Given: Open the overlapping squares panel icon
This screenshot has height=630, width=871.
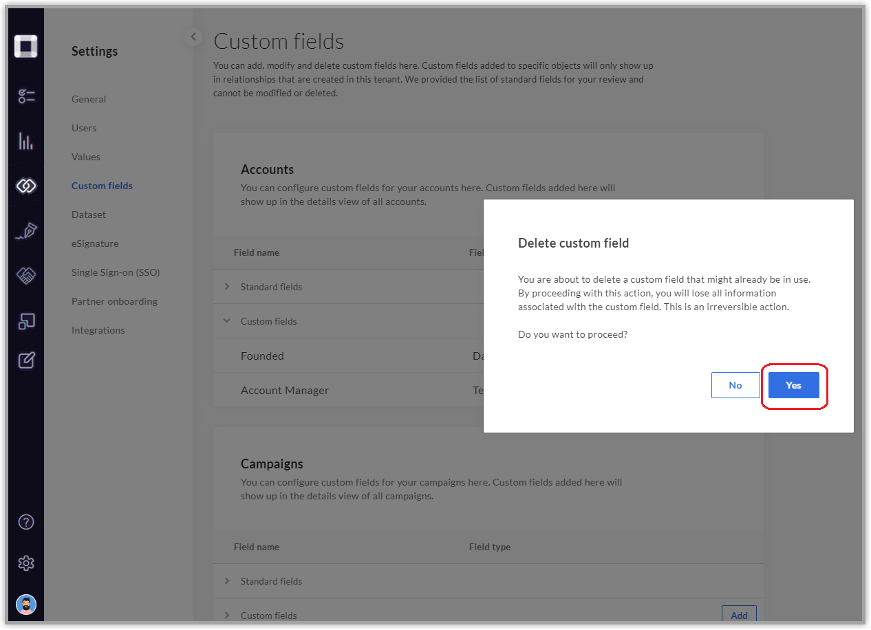Looking at the screenshot, I should [x=26, y=321].
